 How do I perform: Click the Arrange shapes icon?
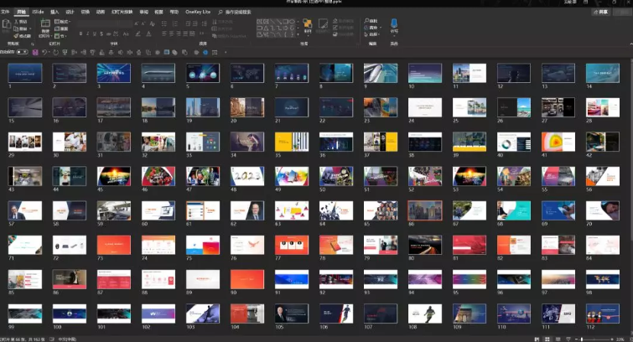308,23
